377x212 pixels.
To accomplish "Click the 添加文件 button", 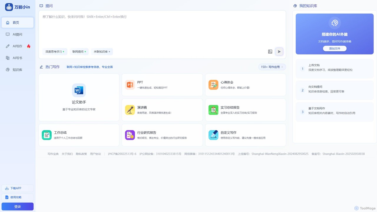I will tap(335, 49).
